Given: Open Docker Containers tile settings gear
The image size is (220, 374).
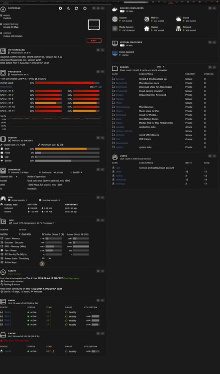Looking at the screenshot, I should click(210, 8).
